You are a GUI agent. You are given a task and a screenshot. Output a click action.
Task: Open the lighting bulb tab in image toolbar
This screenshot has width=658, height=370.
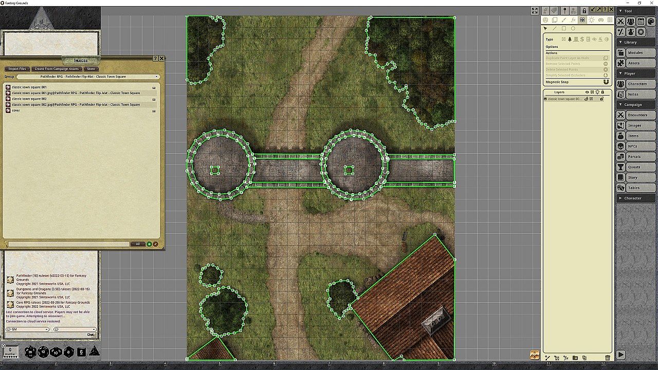click(591, 20)
